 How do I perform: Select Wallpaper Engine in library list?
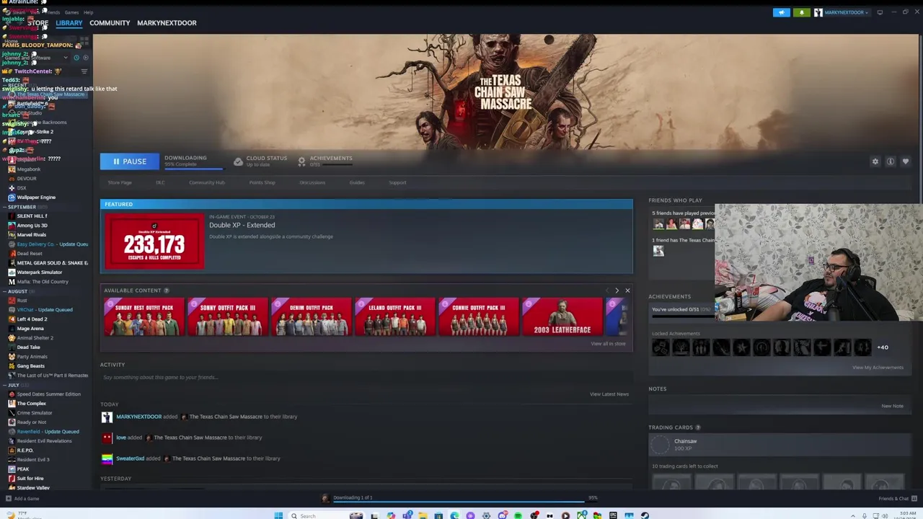click(36, 198)
